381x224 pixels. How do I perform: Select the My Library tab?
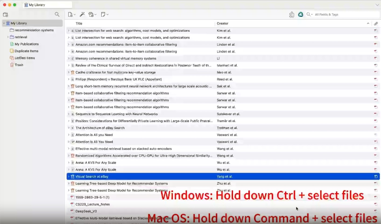(47, 5)
